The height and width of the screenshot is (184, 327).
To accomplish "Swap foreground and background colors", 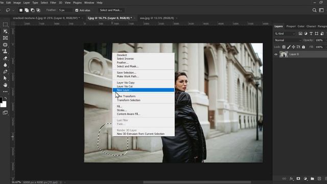I will click(x=6, y=98).
